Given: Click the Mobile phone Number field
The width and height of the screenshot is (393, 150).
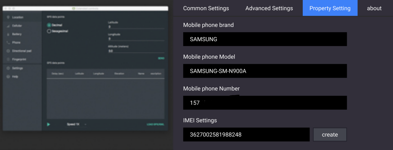Looking at the screenshot, I should pos(265,103).
